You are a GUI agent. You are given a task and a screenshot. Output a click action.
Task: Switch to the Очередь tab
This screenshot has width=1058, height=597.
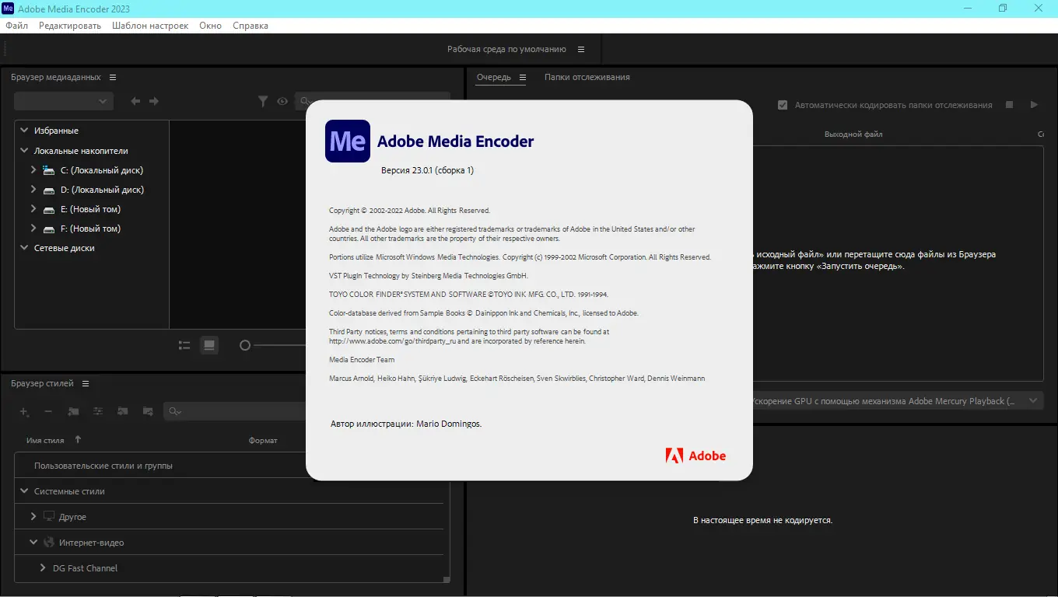pos(494,78)
